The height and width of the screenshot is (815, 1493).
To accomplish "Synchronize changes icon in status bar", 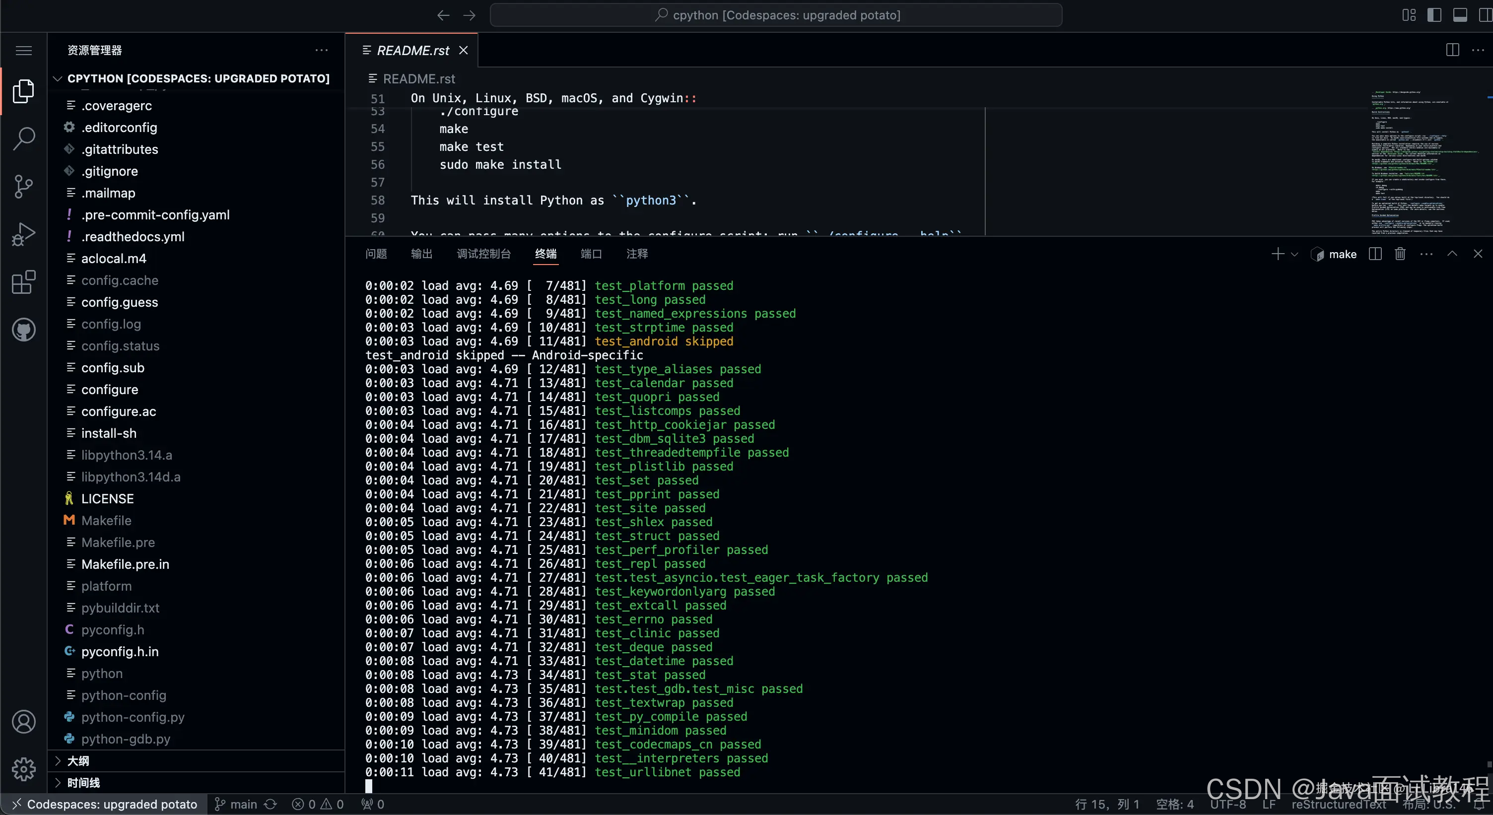I will (x=271, y=804).
